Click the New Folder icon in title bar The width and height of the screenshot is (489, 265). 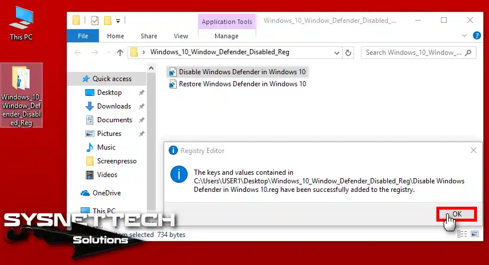107,21
